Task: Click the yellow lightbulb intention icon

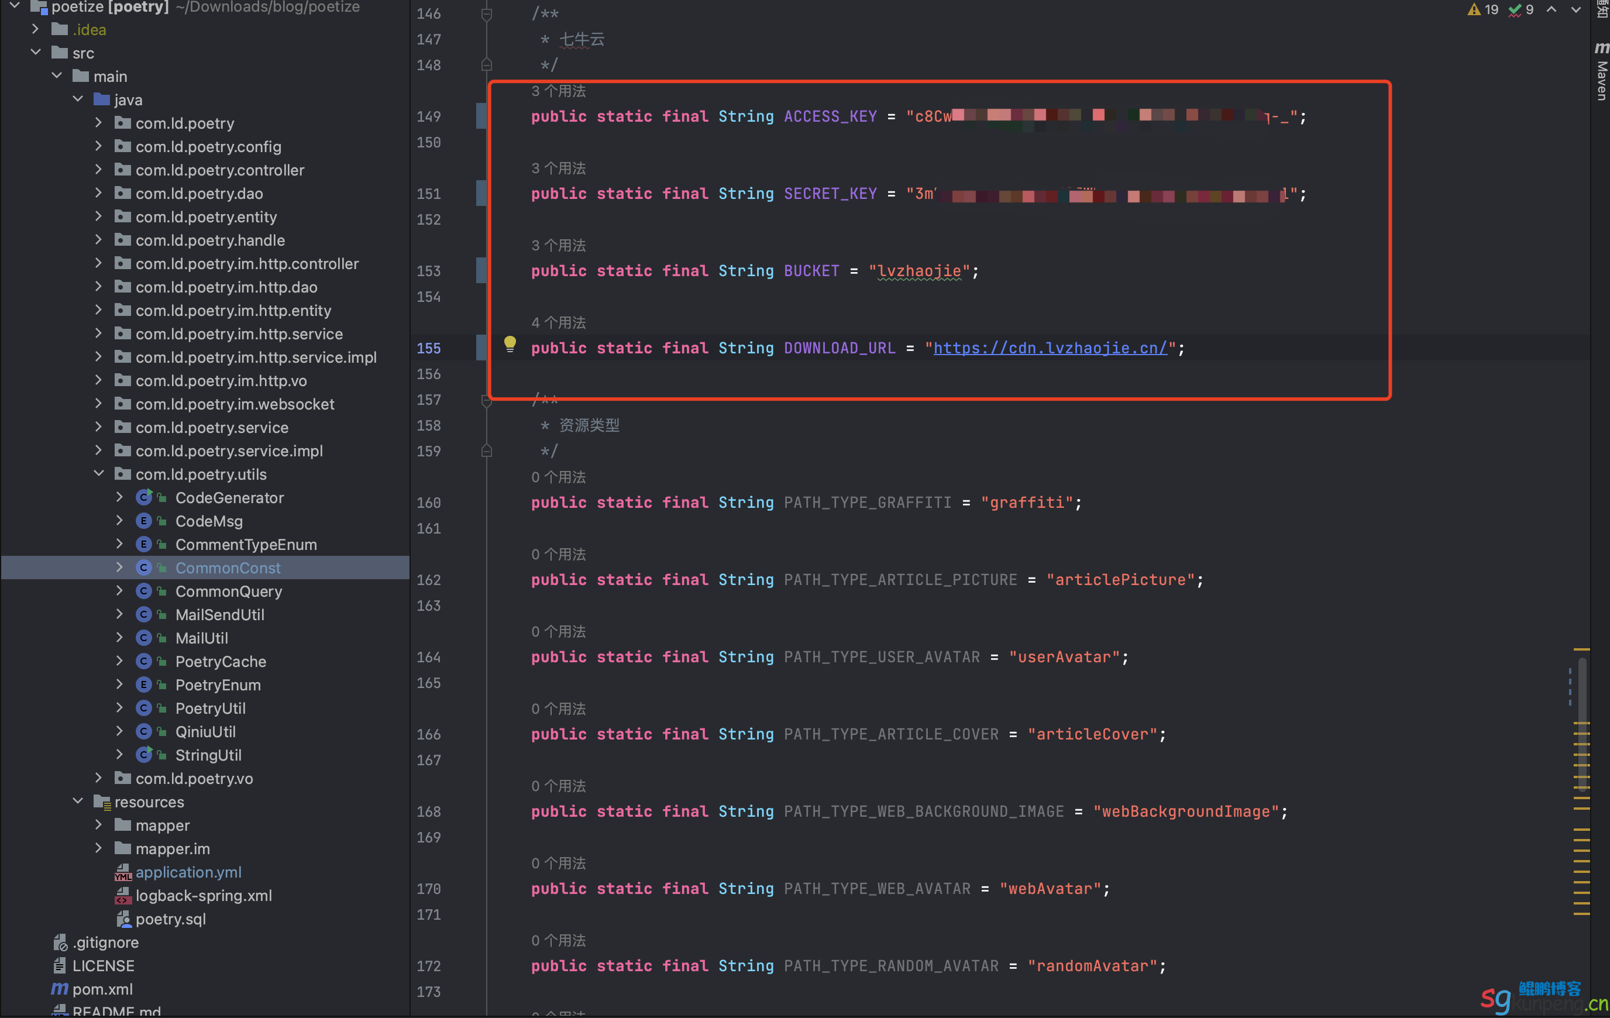Action: (x=510, y=344)
